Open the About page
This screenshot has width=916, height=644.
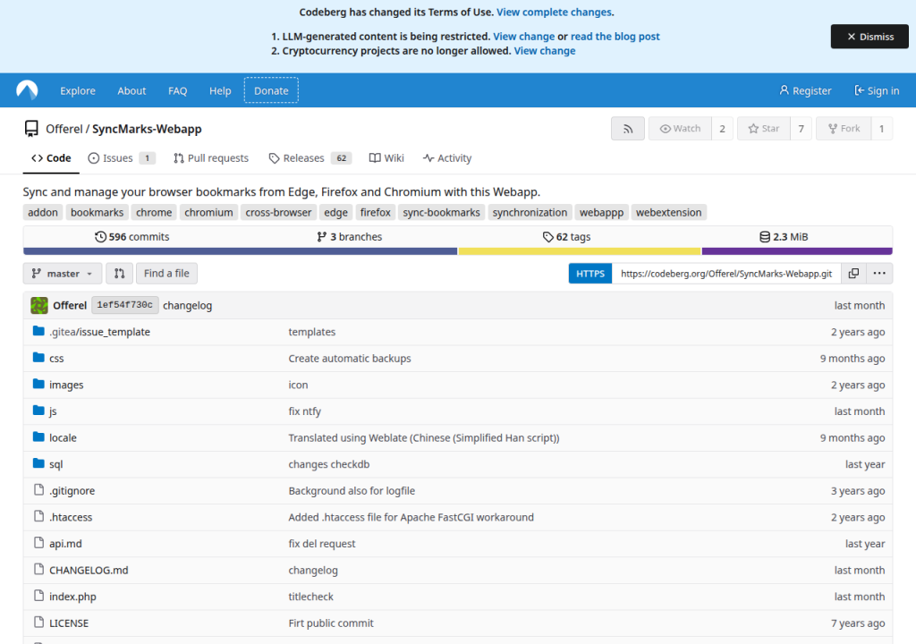tap(131, 90)
